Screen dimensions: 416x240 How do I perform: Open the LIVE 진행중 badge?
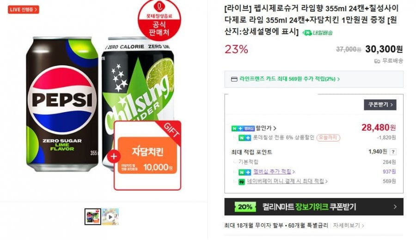[24, 10]
